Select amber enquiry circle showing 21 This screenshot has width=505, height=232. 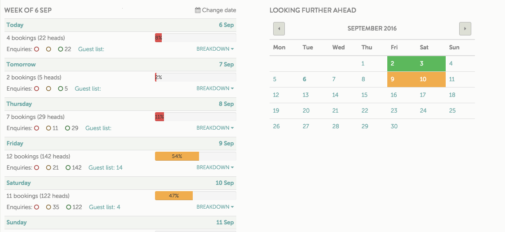[49, 168]
